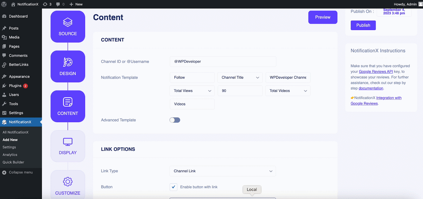Image resolution: width=423 pixels, height=199 pixels.
Task: Click the Preview button
Action: click(x=323, y=17)
